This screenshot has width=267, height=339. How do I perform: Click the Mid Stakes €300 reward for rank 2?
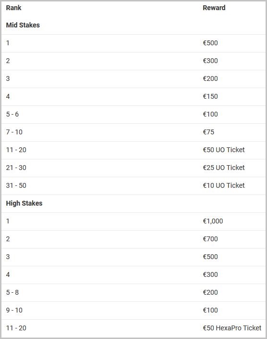pyautogui.click(x=210, y=61)
